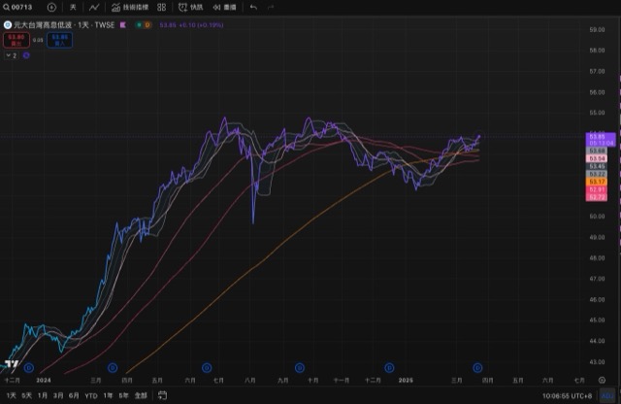Click the 59.00 price axis value
This screenshot has width=621, height=404.
pos(597,30)
